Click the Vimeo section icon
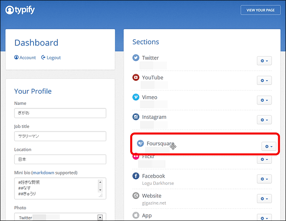The image size is (286, 221). coord(136,97)
